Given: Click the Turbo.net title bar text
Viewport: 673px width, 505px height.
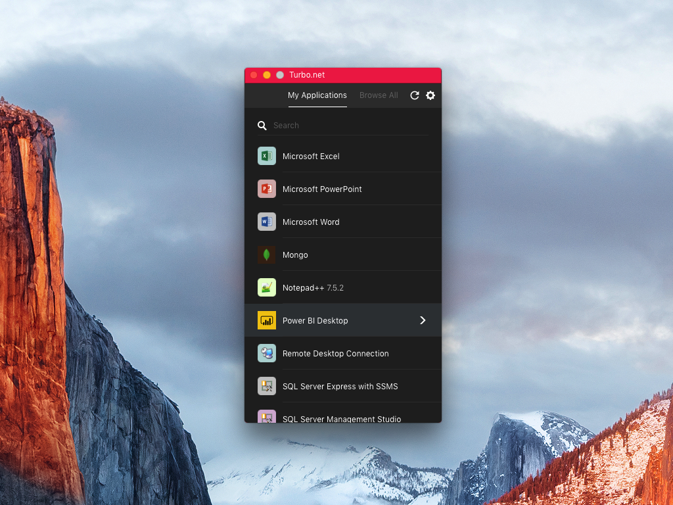Looking at the screenshot, I should click(x=307, y=75).
